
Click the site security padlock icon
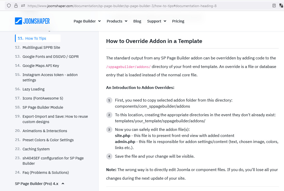[16, 6]
